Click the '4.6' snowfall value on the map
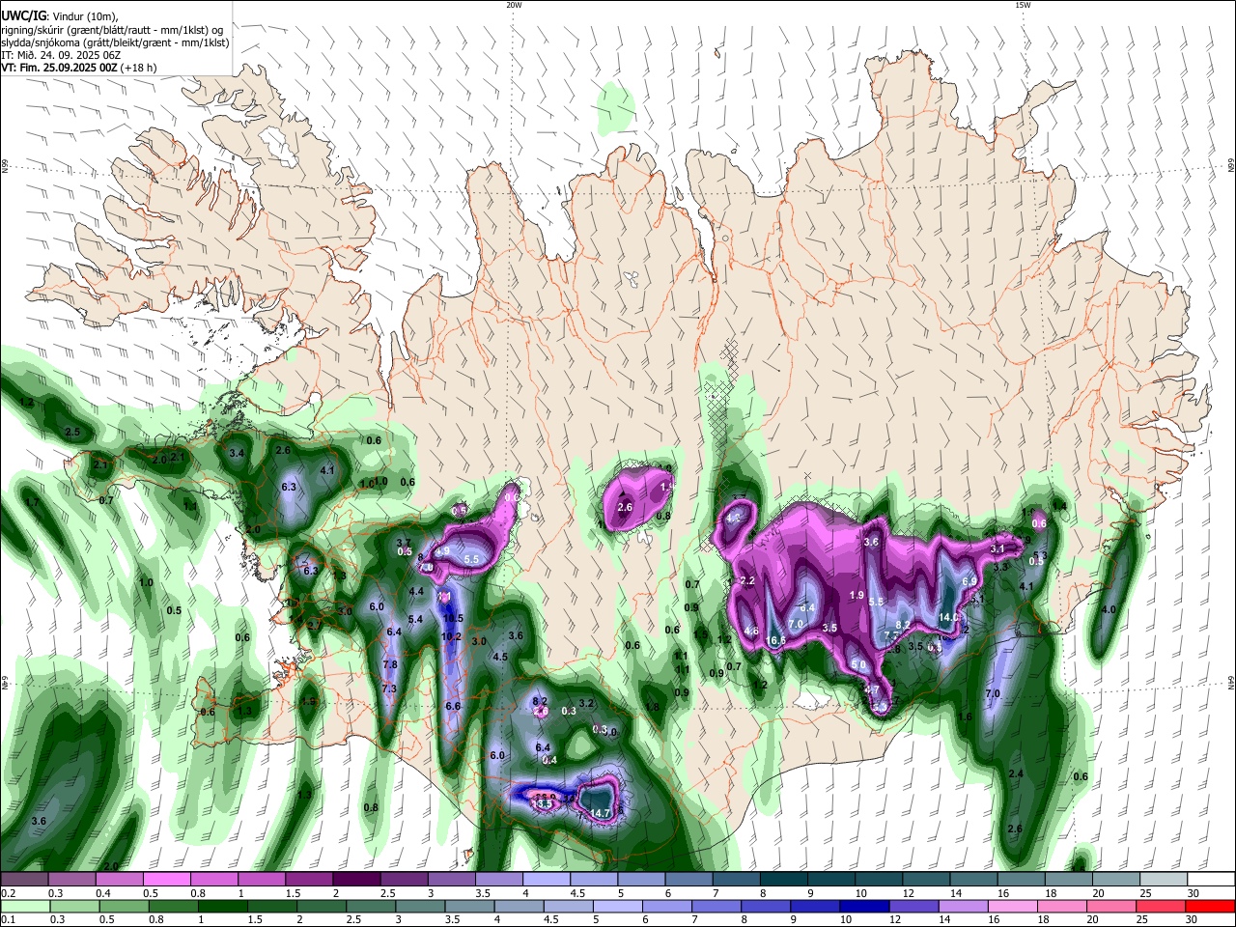The image size is (1236, 927). coord(752,632)
